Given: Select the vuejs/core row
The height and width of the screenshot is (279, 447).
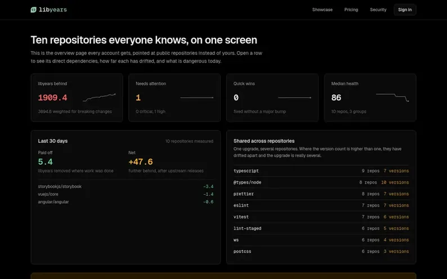Looking at the screenshot, I should 126,194.
